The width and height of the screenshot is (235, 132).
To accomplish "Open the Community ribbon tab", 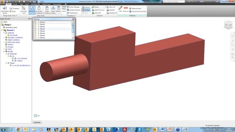I will (57, 4).
